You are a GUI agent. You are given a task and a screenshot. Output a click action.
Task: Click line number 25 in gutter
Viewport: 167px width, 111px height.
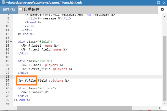point(7,84)
